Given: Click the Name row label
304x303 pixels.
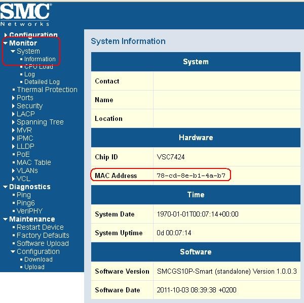Looking at the screenshot, I should tap(104, 100).
